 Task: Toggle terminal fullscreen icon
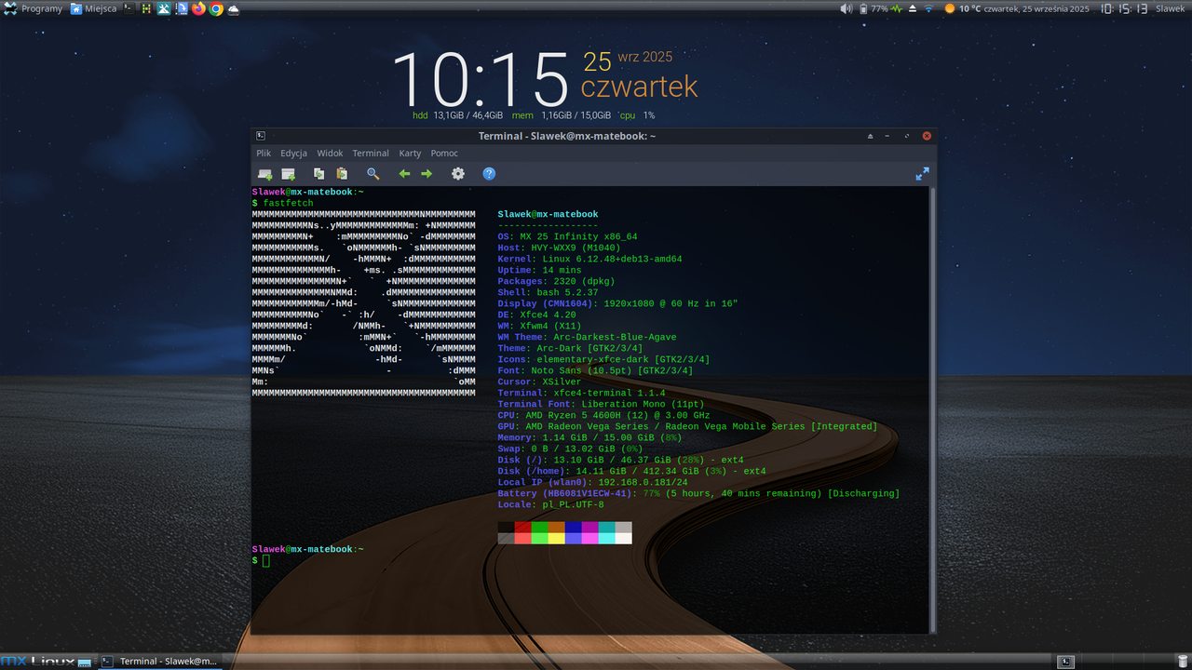point(923,174)
